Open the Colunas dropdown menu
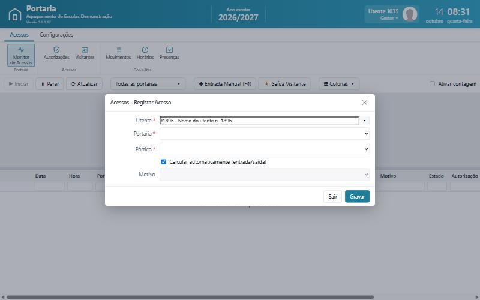The width and height of the screenshot is (480, 300). click(339, 83)
